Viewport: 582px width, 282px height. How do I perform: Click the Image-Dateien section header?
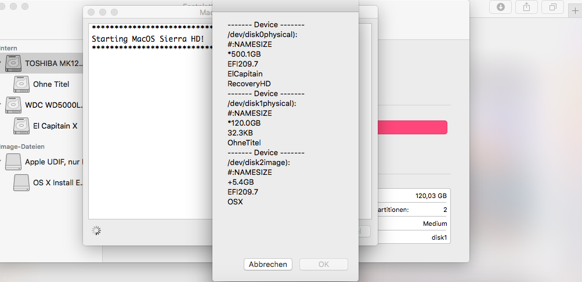coord(22,147)
